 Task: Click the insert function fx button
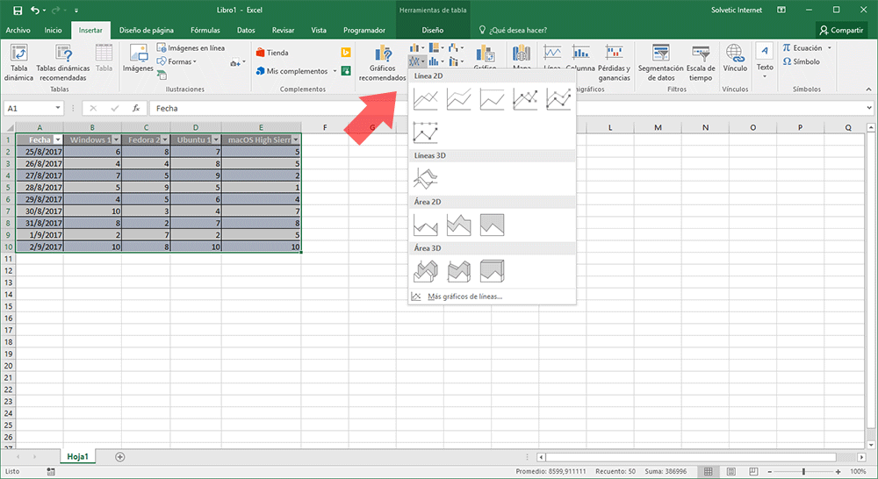tap(136, 109)
